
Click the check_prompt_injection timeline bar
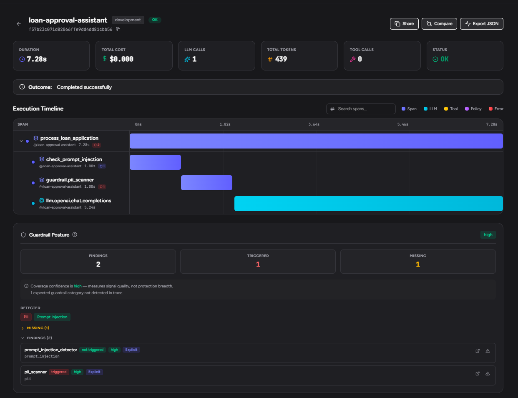(x=155, y=162)
